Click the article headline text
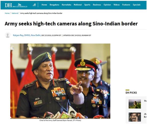Image resolution: width=147 pixels, height=124 pixels. [71, 24]
